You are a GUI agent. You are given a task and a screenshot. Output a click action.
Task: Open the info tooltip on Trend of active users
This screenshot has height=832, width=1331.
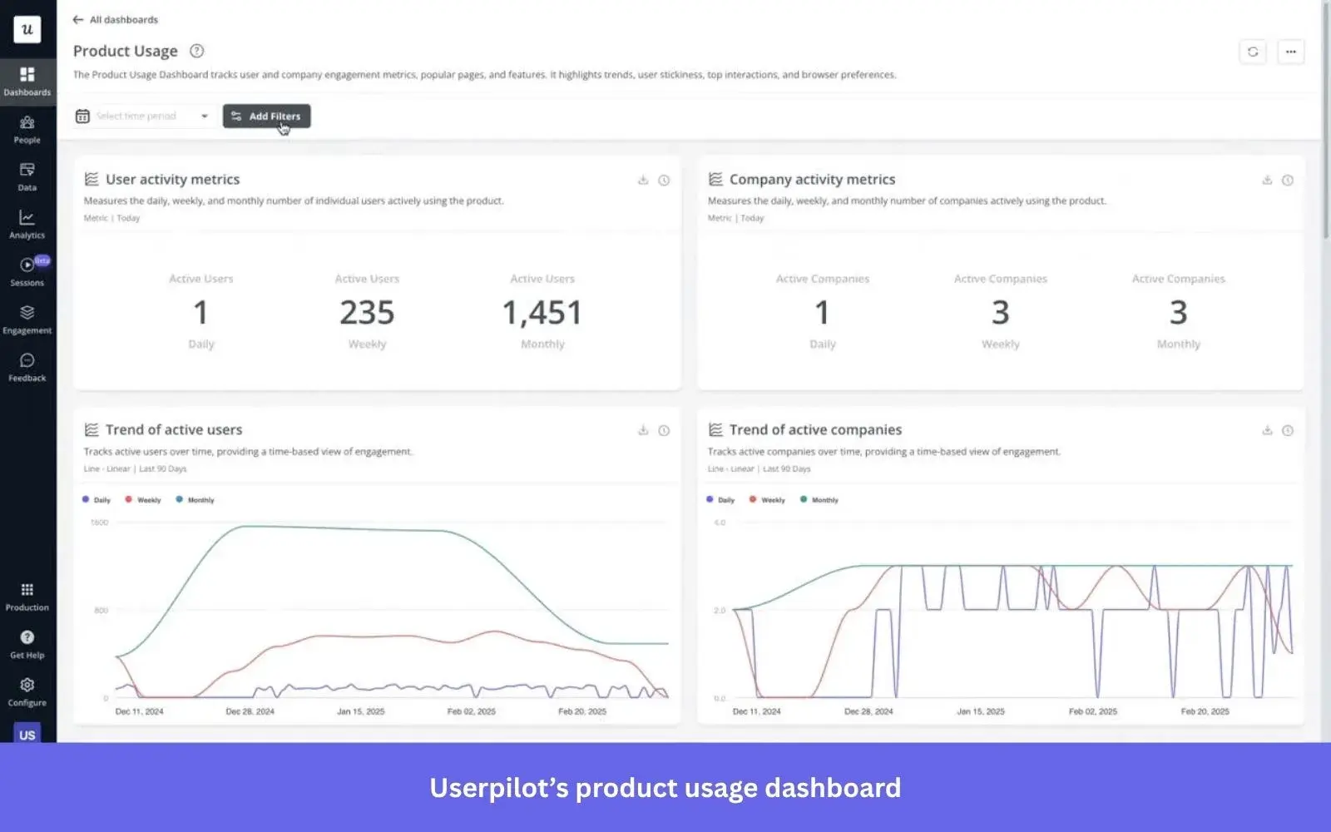tap(663, 431)
